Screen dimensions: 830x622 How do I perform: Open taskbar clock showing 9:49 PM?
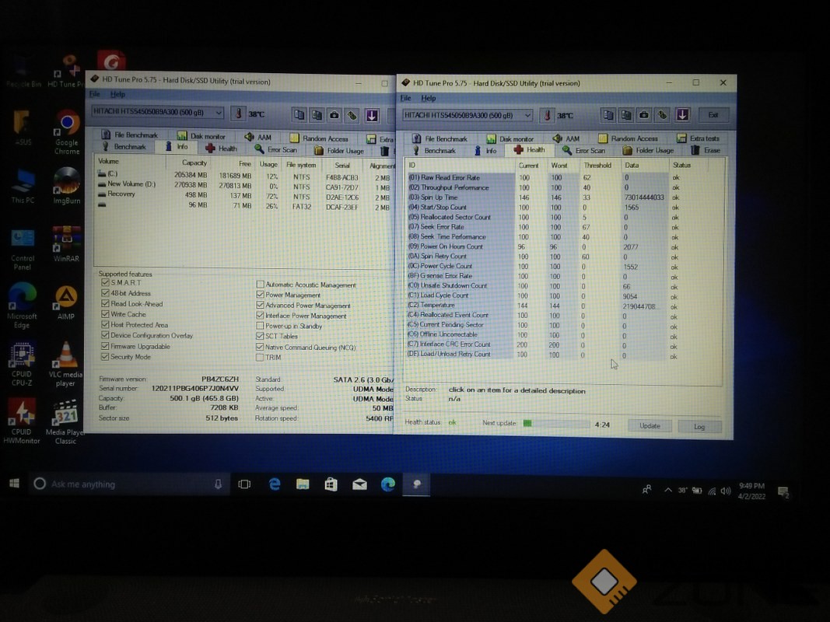tap(751, 491)
